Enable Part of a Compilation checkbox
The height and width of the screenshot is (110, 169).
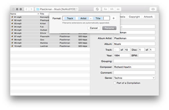pyautogui.click(x=115, y=83)
